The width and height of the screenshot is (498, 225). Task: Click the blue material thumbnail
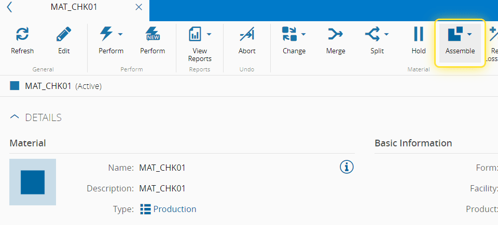[33, 182]
